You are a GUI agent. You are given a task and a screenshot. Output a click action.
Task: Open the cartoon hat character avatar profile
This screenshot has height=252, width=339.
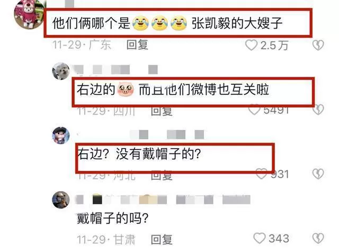click(x=61, y=135)
